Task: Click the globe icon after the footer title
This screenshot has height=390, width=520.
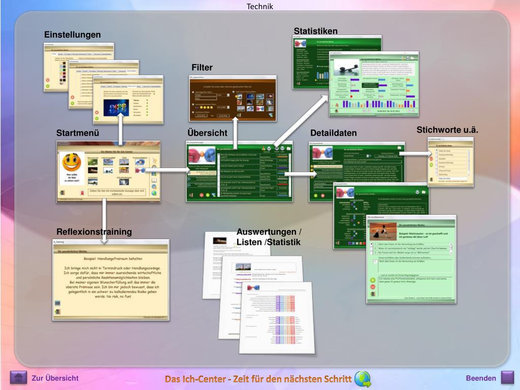Action: coord(363,379)
